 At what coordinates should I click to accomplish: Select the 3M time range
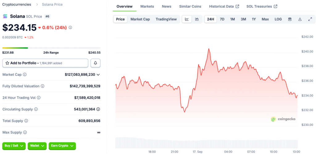(243, 19)
